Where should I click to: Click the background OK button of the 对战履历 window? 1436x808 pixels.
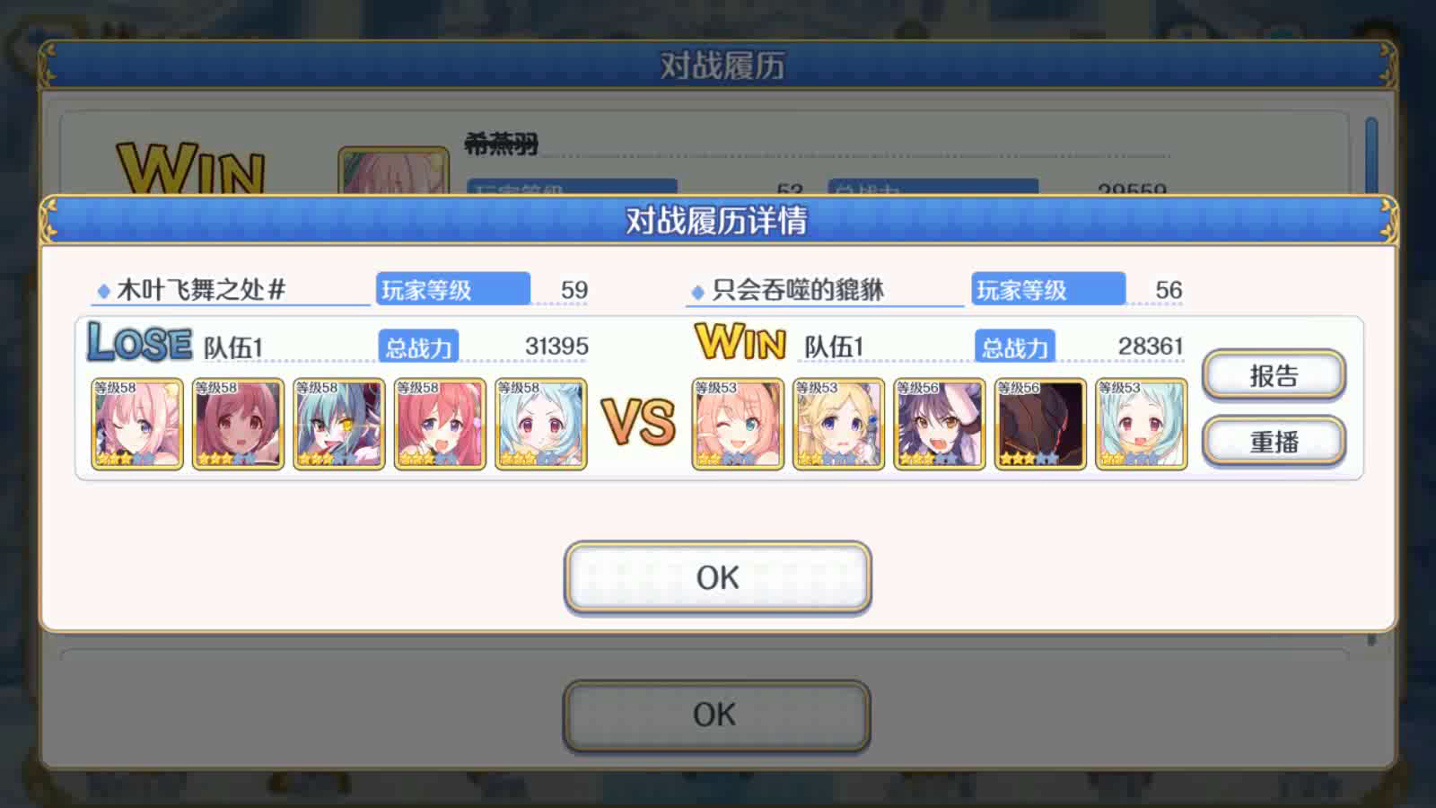(716, 716)
